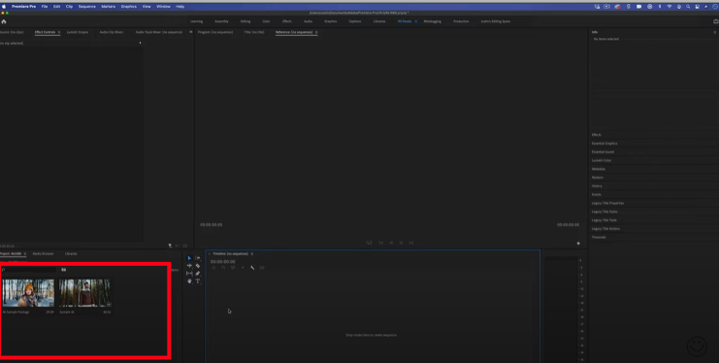Screen dimensions: 719x363
Task: Expand the History panel
Action: point(597,185)
